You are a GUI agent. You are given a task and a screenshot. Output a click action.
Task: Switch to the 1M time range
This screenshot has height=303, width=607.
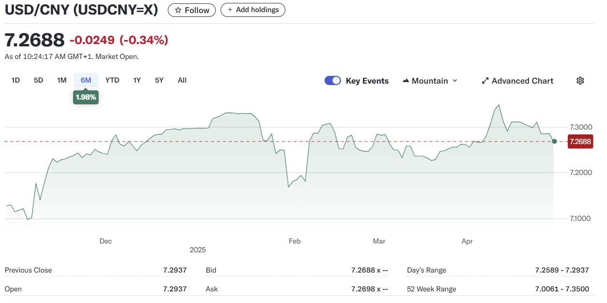[61, 80]
